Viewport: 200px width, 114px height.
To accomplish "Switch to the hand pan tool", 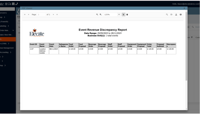I will pyautogui.click(x=127, y=15).
